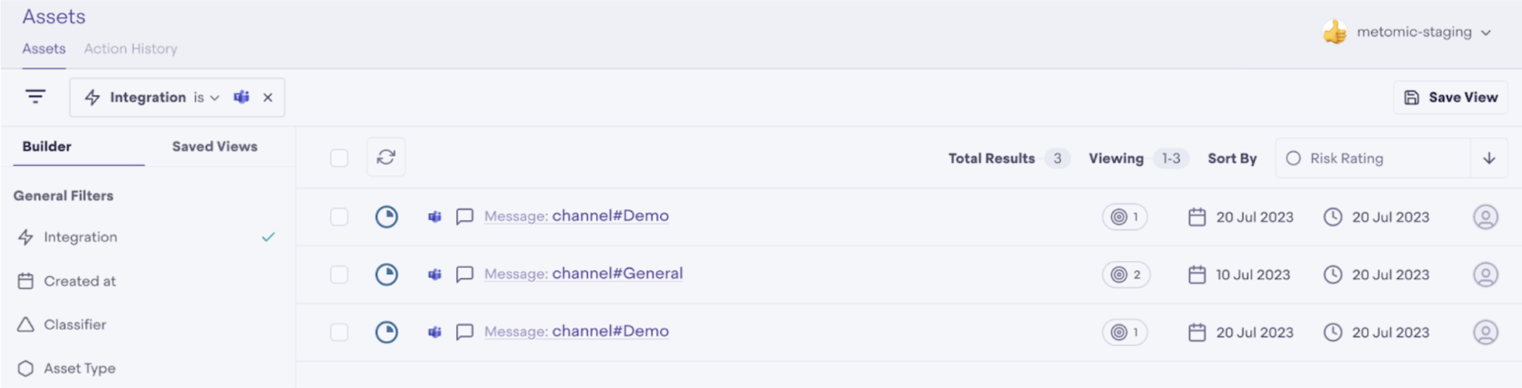The height and width of the screenshot is (388, 1522).
Task: Click the Teams icon in filter chip
Action: 242,97
